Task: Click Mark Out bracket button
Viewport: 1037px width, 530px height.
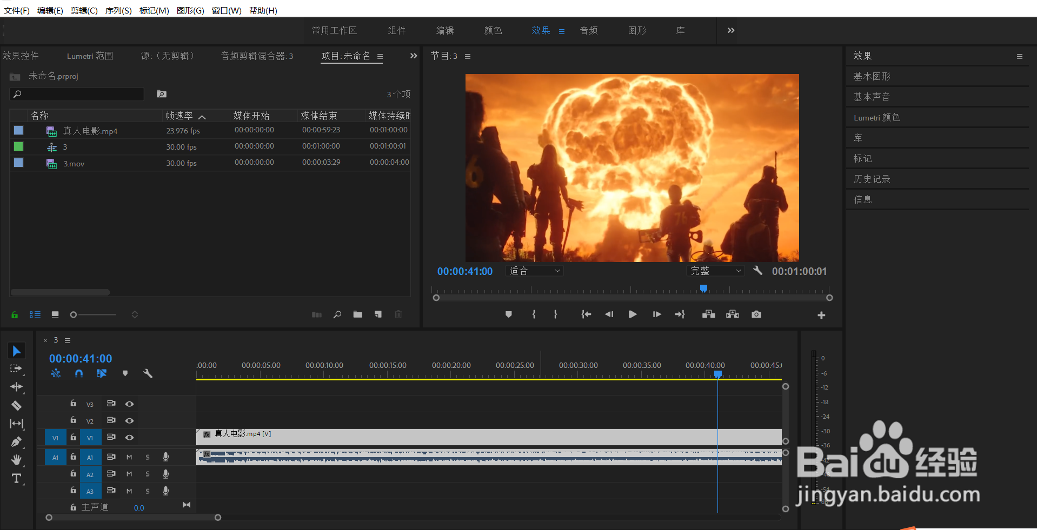Action: point(555,314)
